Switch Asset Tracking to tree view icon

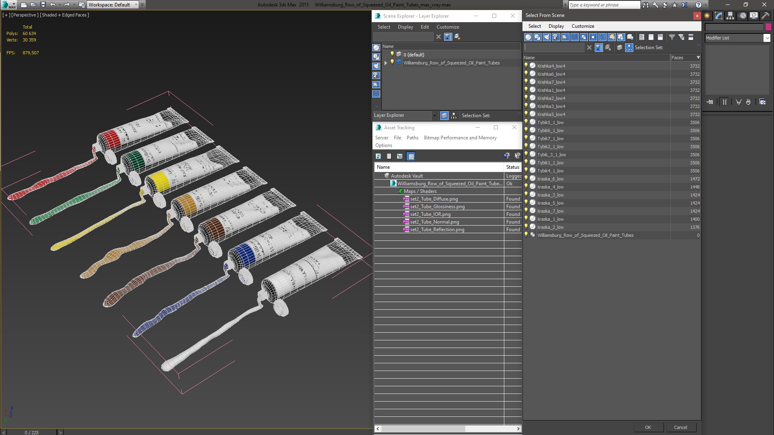(x=399, y=156)
